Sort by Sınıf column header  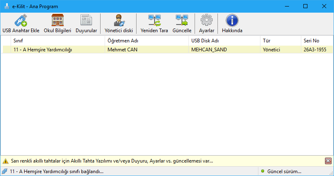(x=58, y=41)
